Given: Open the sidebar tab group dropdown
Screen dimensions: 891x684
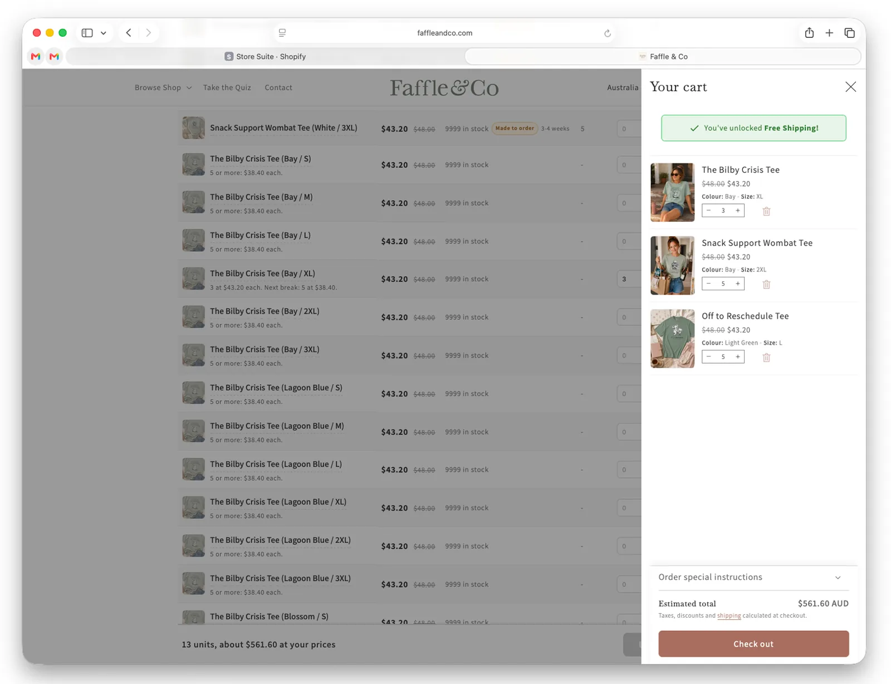Looking at the screenshot, I should pos(104,33).
